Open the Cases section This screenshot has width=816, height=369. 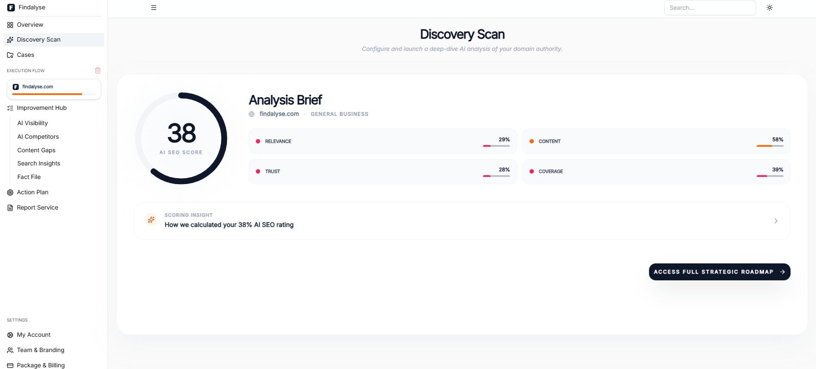pyautogui.click(x=54, y=55)
